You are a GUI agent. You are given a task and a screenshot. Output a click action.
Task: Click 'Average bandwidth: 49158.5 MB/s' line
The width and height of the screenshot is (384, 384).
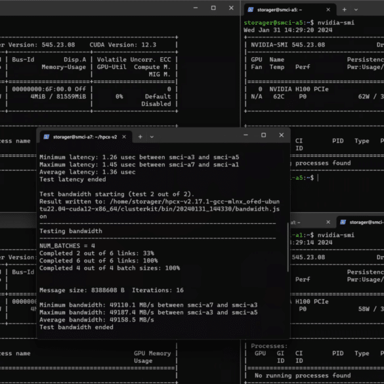96,320
